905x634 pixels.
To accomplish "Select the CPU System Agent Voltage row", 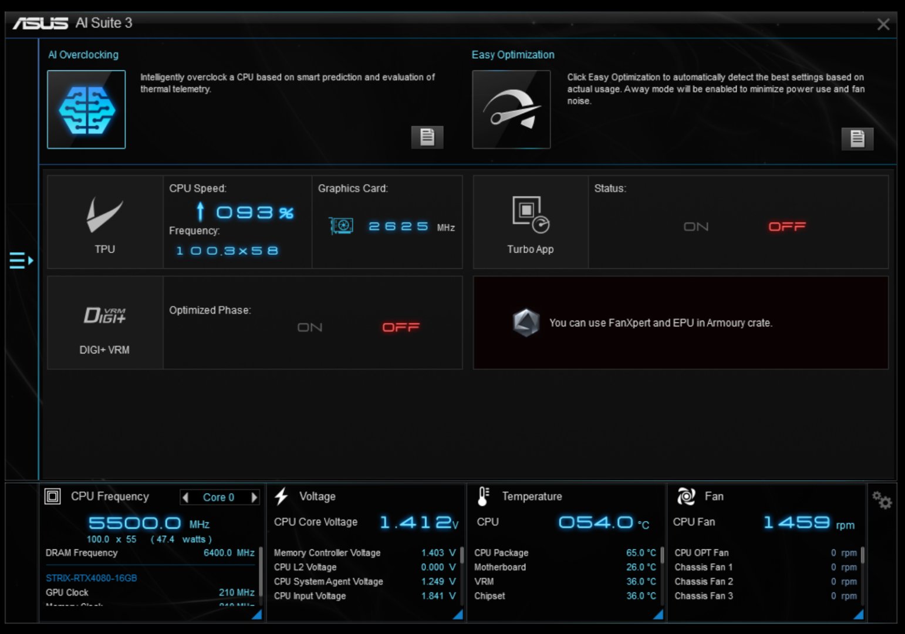I will pos(365,581).
